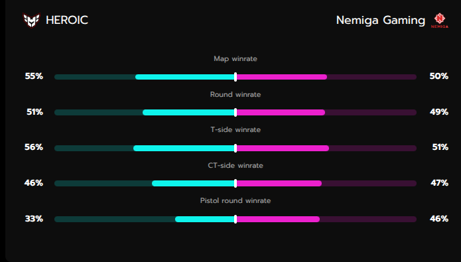Click the Map winrate center marker
The image size is (461, 262).
pyautogui.click(x=235, y=77)
